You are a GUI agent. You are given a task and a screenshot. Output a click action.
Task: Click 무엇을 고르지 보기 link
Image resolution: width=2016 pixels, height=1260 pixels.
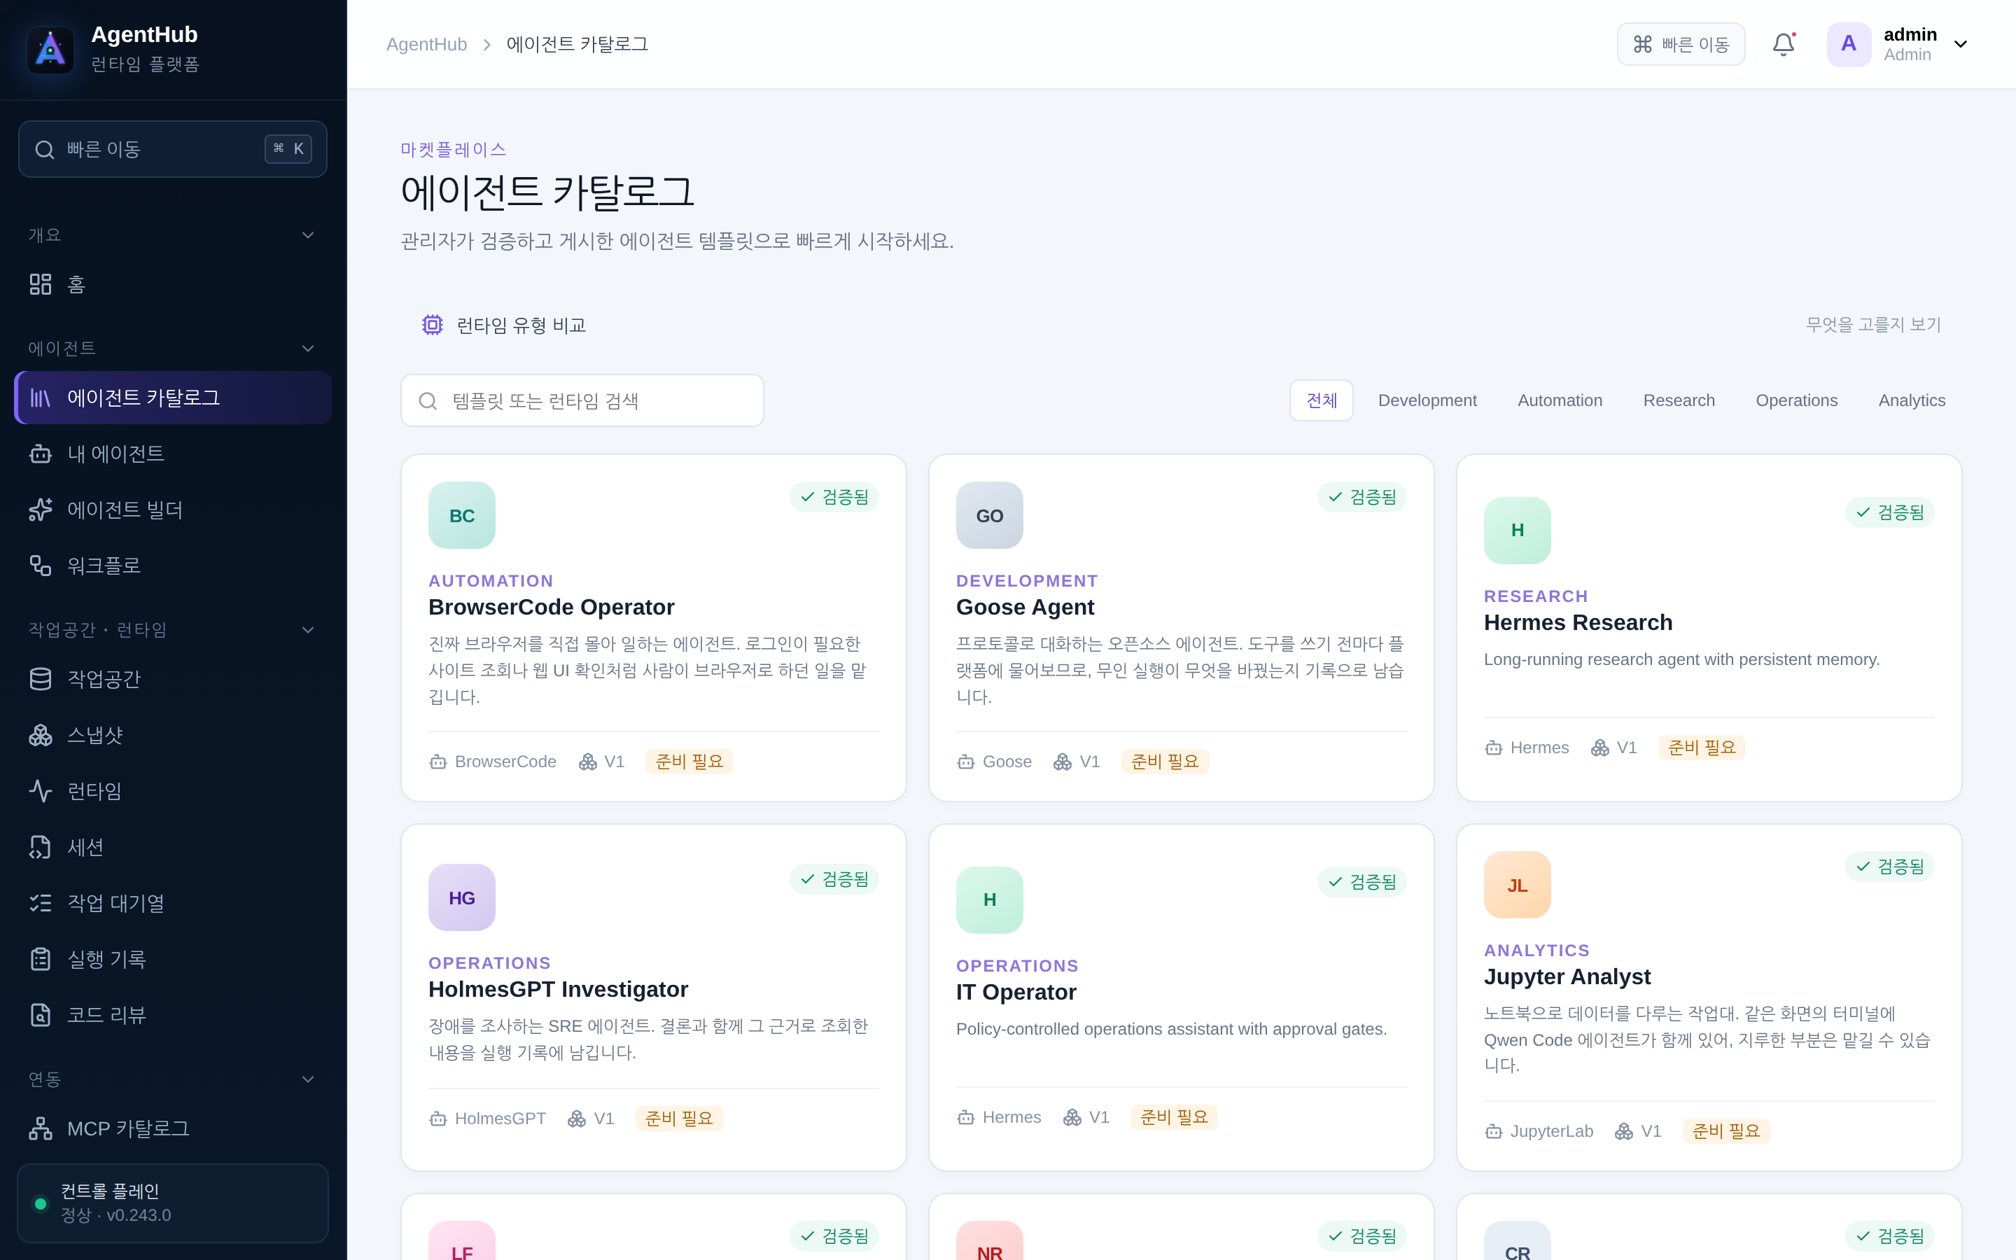pyautogui.click(x=1872, y=325)
